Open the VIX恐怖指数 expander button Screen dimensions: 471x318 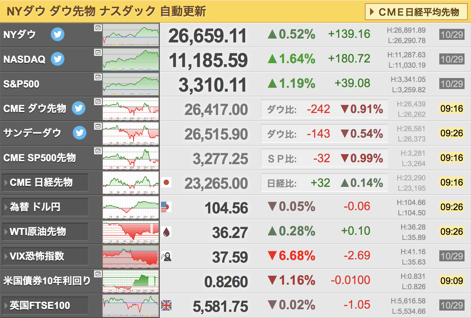coord(45,256)
